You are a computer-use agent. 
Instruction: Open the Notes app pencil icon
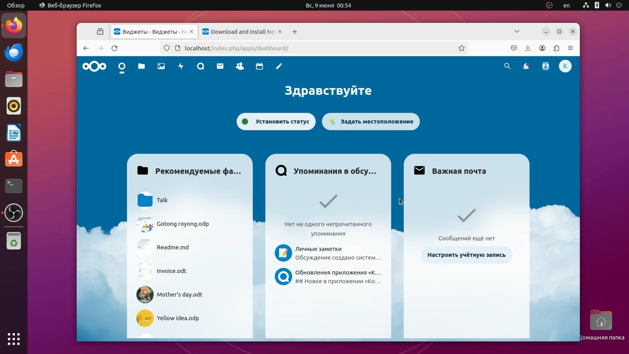279,66
